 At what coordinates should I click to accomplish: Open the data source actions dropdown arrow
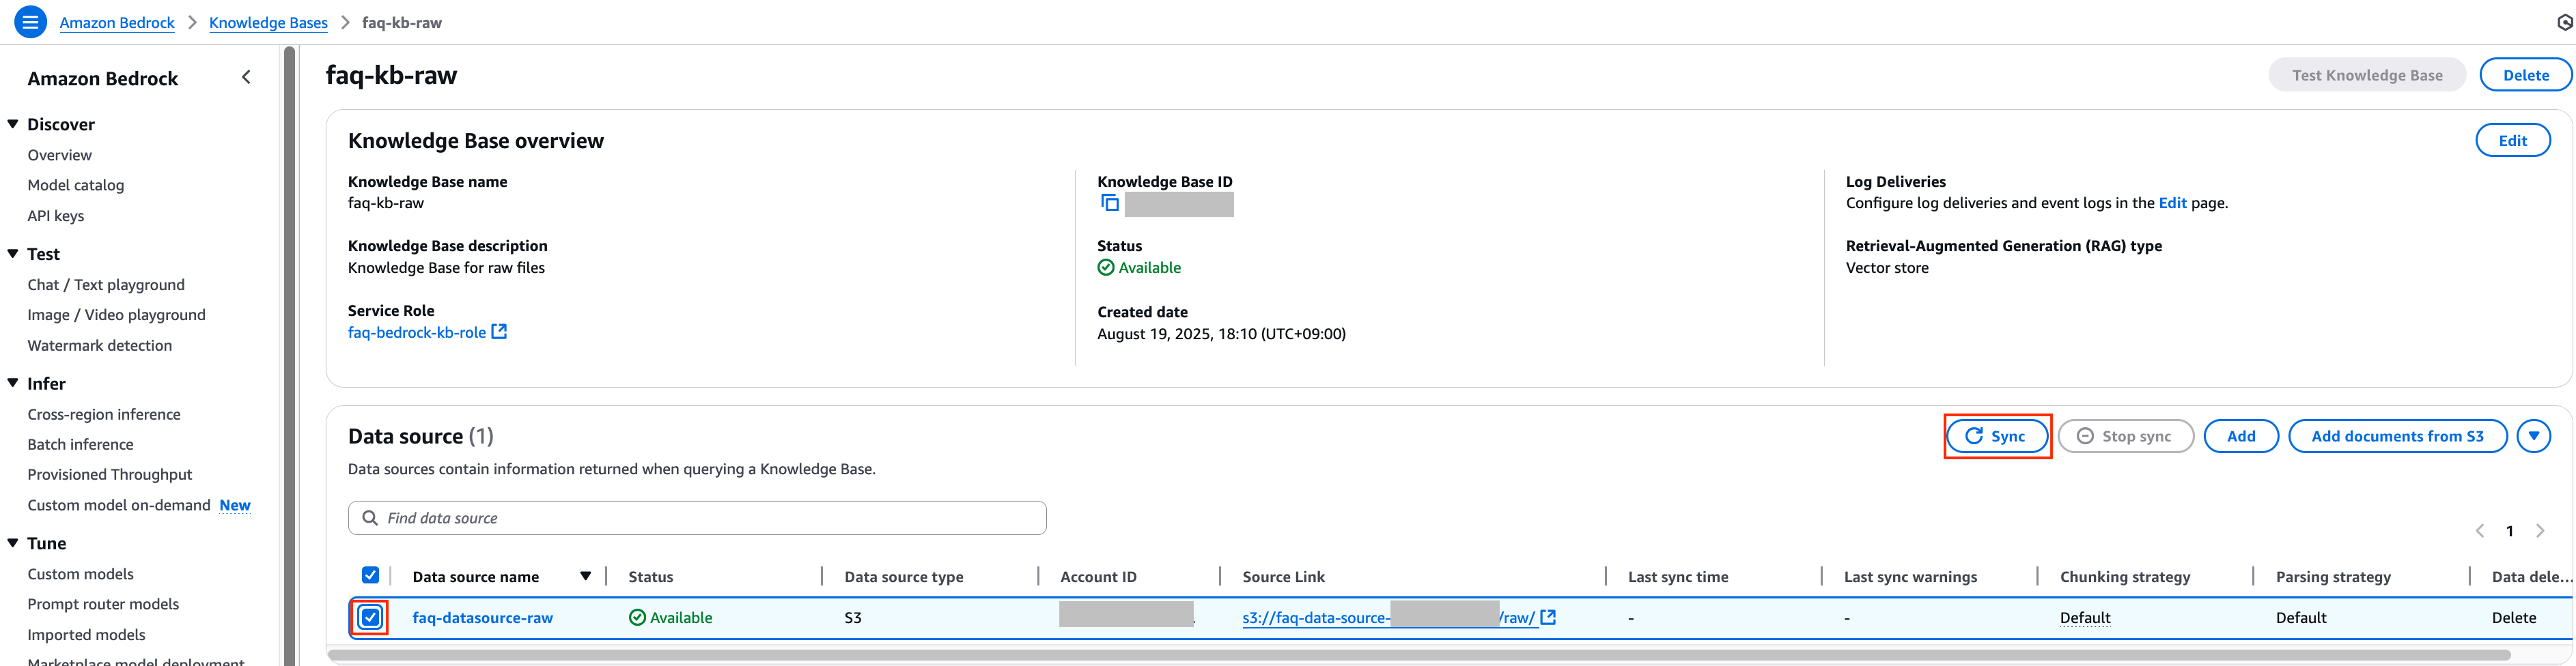pos(2534,436)
